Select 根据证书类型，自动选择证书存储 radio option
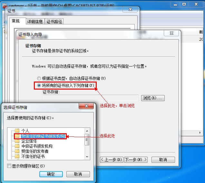The height and width of the screenshot is (183, 205). (x=39, y=78)
